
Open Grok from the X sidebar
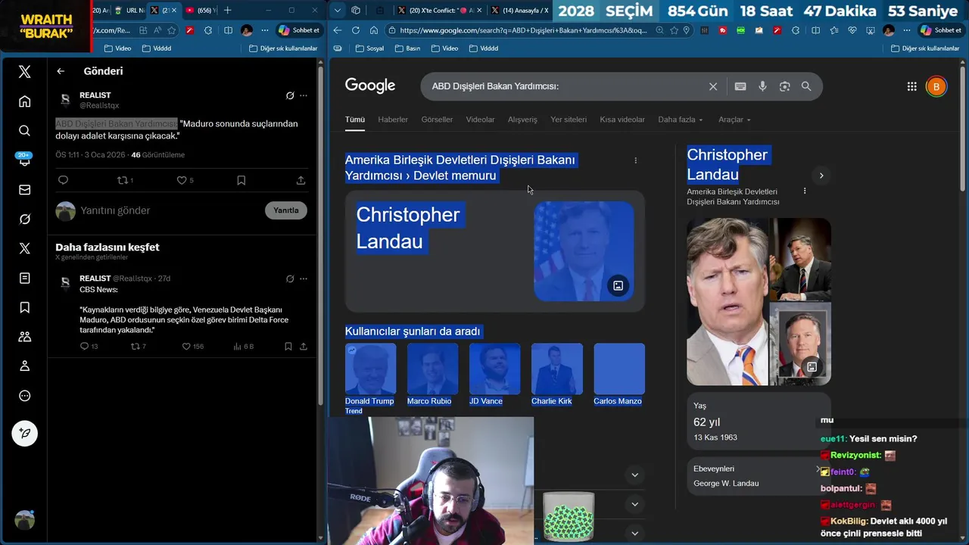[24, 220]
